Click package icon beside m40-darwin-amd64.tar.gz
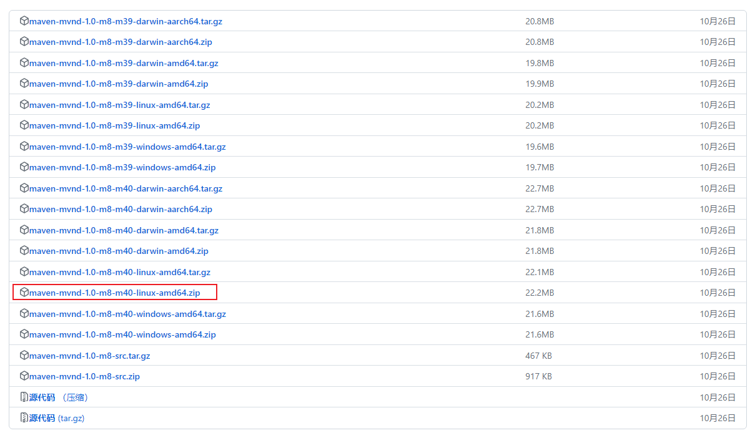Image resolution: width=755 pixels, height=438 pixels. [x=24, y=230]
